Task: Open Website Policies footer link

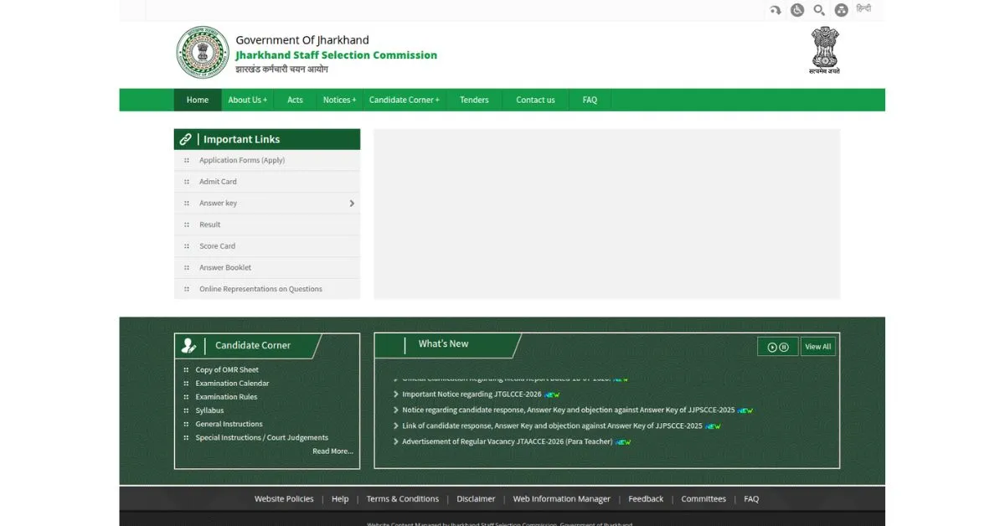Action: [284, 499]
